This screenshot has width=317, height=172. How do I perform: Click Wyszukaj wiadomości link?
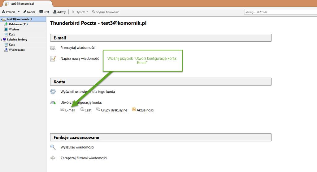tap(77, 147)
